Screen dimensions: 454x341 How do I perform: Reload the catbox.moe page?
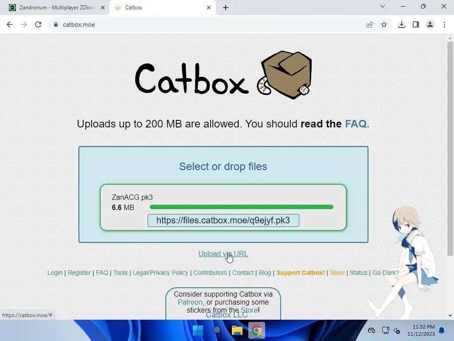tap(38, 25)
